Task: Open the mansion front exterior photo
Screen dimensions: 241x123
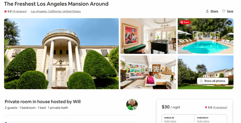Action: coord(61,54)
